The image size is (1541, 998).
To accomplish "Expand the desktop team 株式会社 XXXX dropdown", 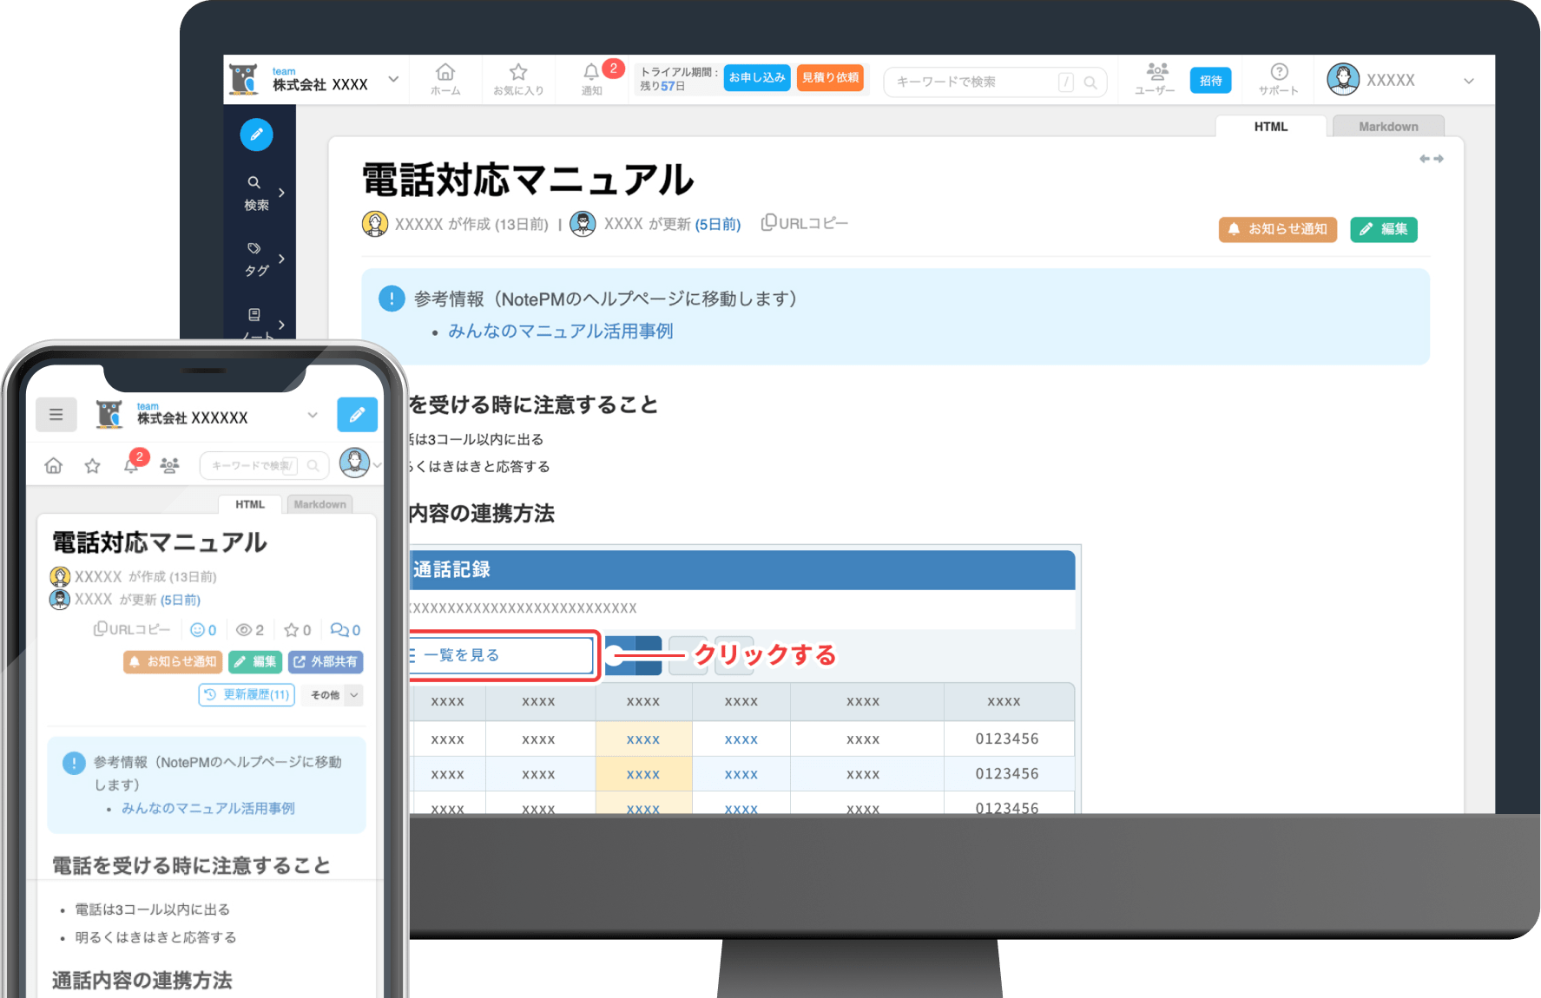I will 393,79.
